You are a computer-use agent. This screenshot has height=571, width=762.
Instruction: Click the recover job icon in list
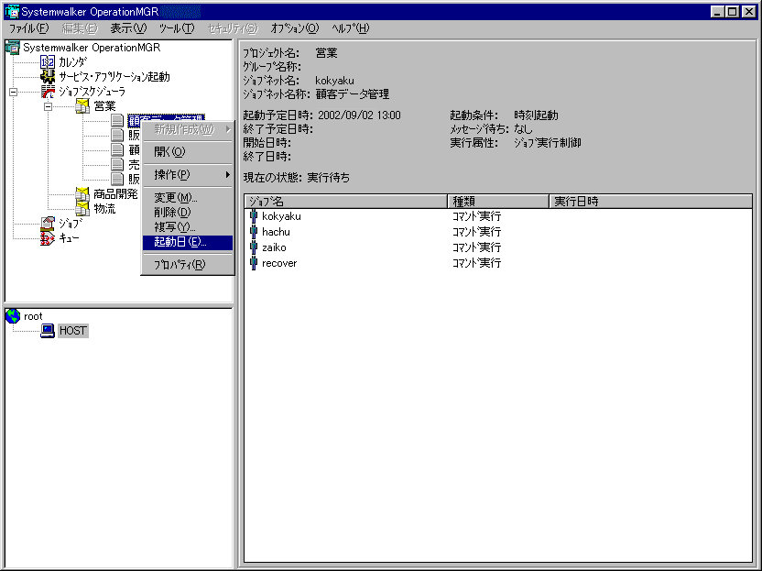coord(253,263)
